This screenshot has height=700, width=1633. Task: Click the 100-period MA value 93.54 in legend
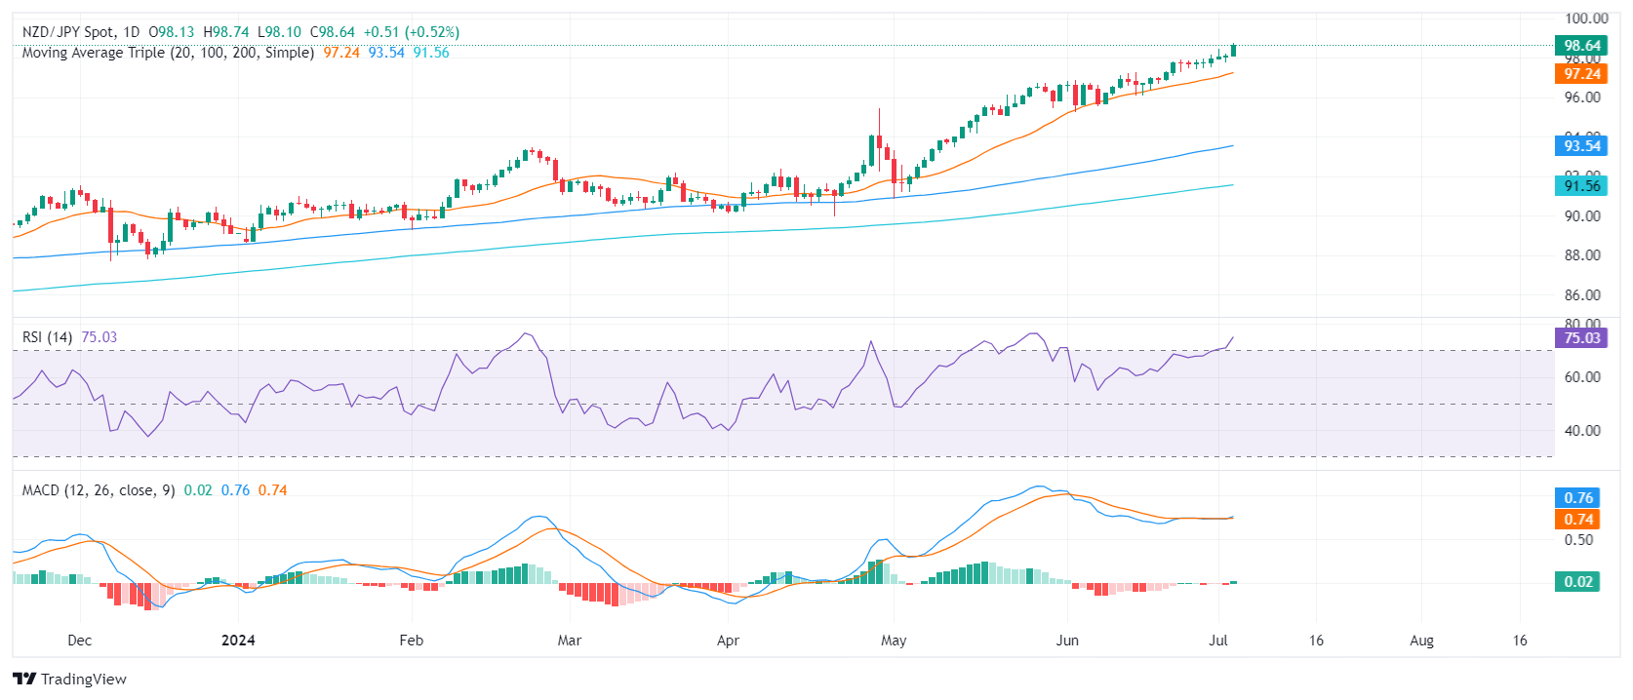386,53
